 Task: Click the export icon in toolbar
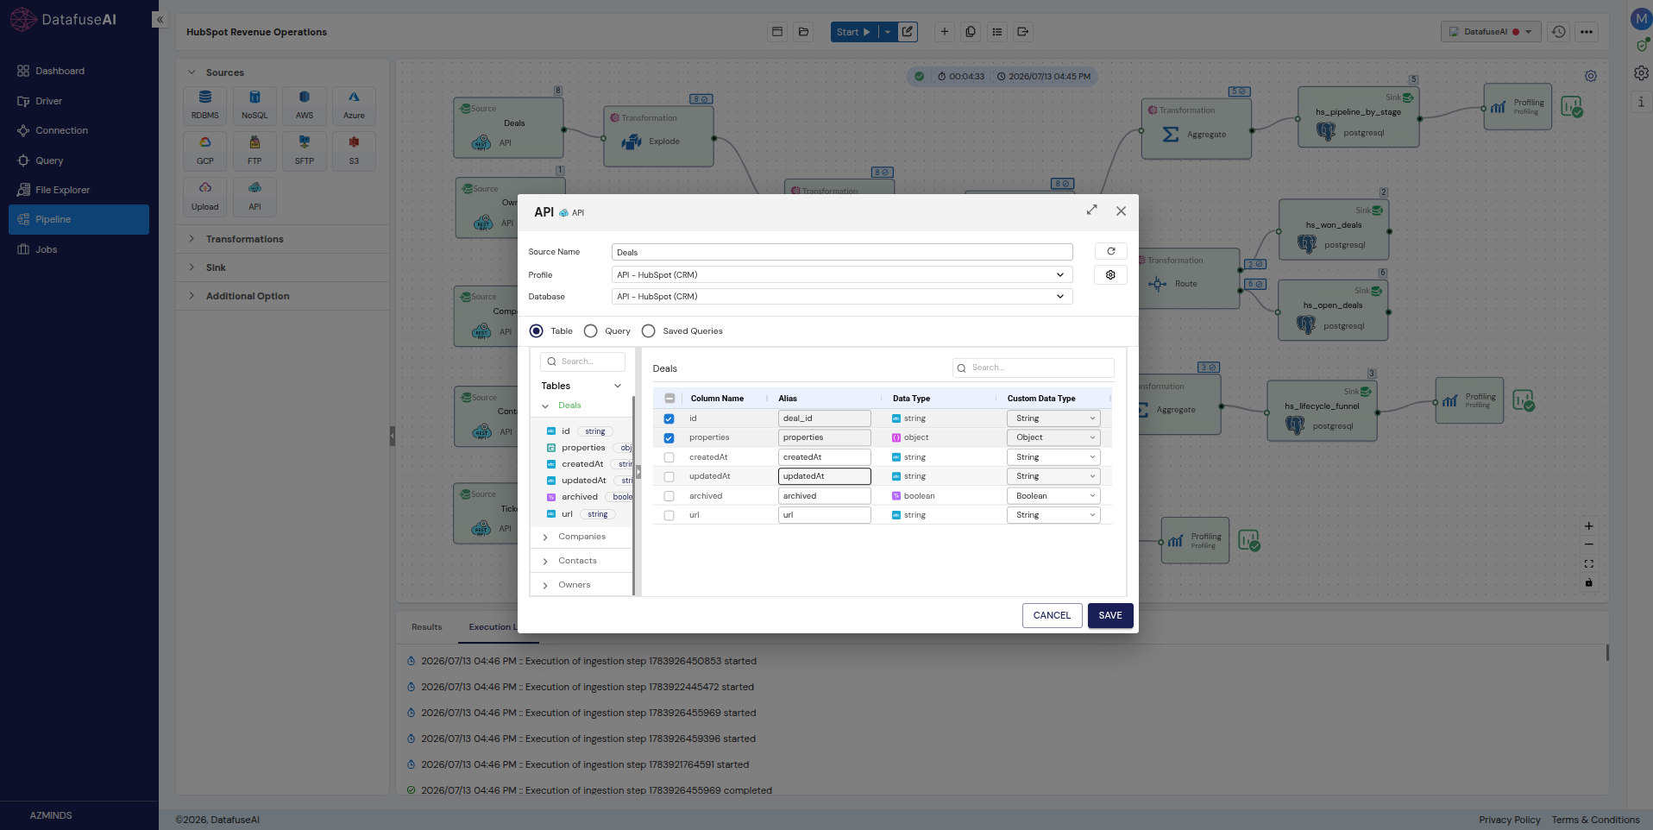pos(1023,32)
